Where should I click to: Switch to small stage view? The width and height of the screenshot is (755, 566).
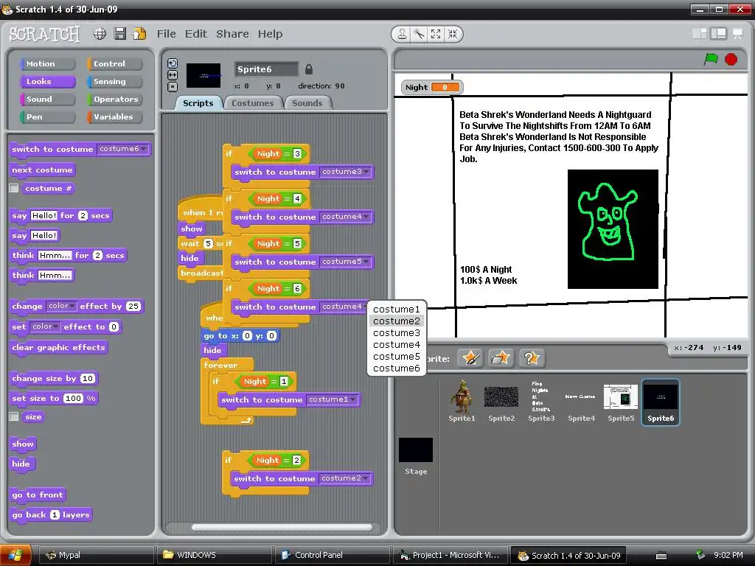coord(700,33)
